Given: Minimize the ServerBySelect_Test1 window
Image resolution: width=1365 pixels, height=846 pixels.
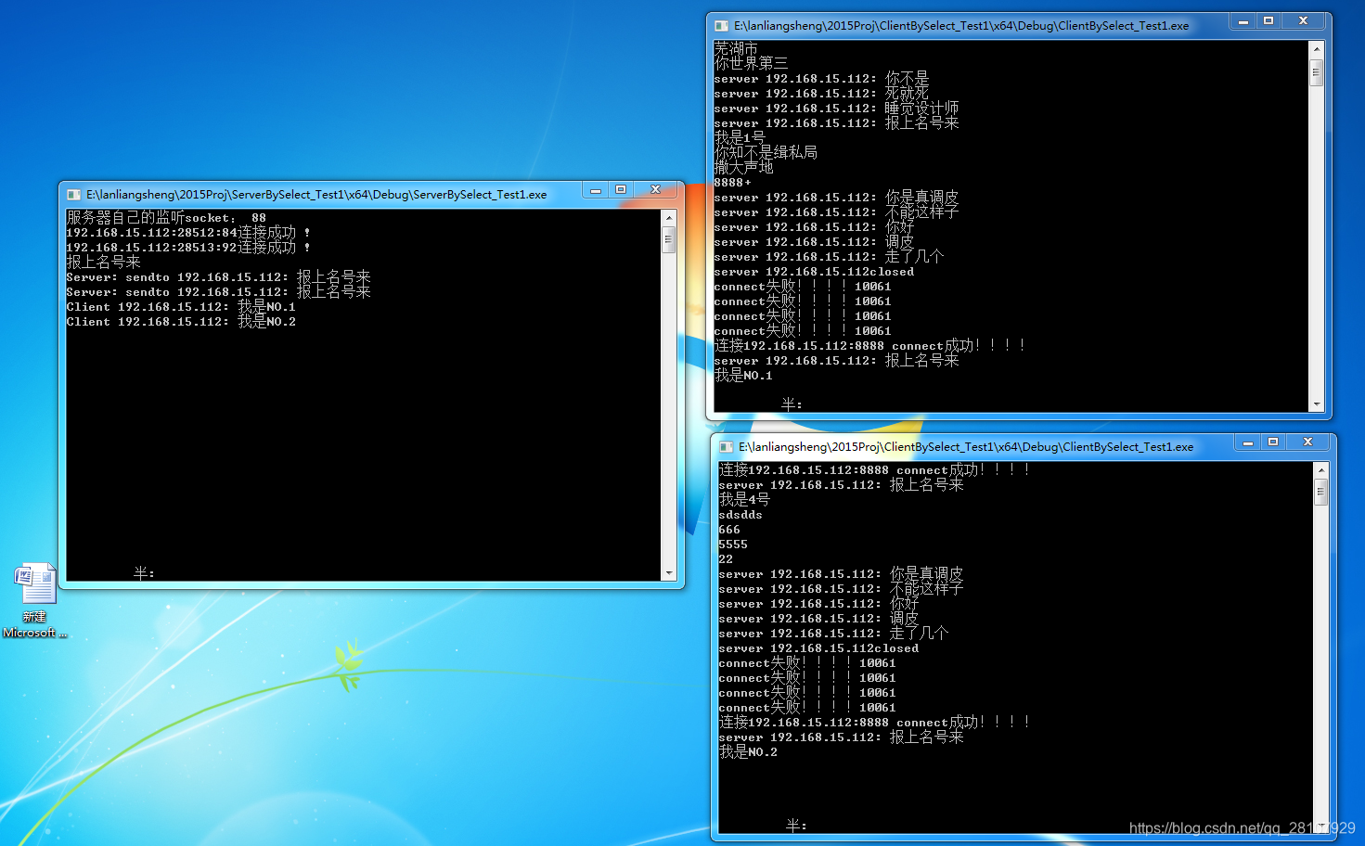Looking at the screenshot, I should click(596, 190).
